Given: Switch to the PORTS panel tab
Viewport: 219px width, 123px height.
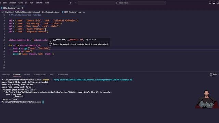Looking at the screenshot, I should point(52,74).
